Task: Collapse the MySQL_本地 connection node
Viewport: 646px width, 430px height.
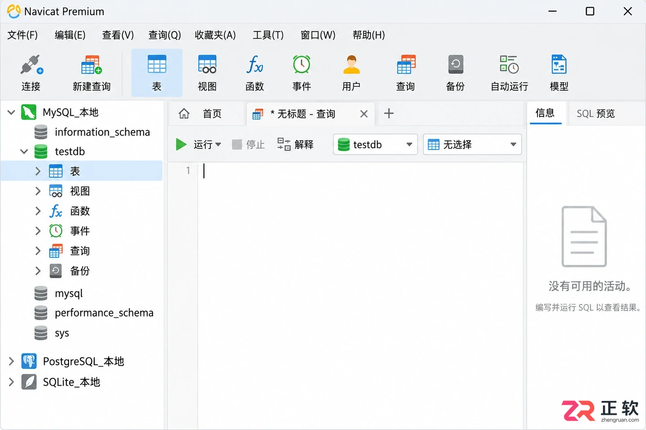Action: (11, 112)
